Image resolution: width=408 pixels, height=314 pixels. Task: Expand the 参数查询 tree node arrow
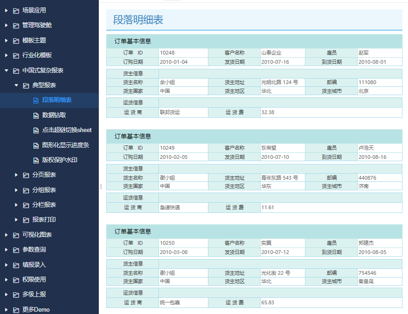(6, 249)
